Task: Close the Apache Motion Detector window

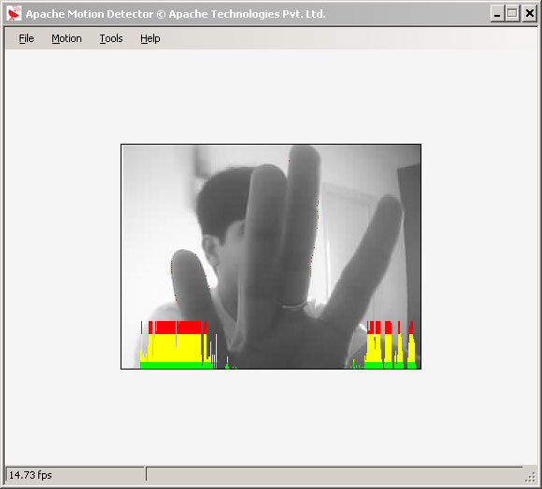Action: pyautogui.click(x=529, y=14)
